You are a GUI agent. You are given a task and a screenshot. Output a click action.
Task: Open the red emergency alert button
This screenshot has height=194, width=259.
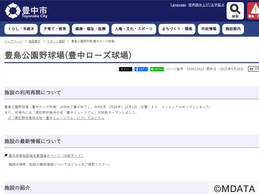click(253, 11)
